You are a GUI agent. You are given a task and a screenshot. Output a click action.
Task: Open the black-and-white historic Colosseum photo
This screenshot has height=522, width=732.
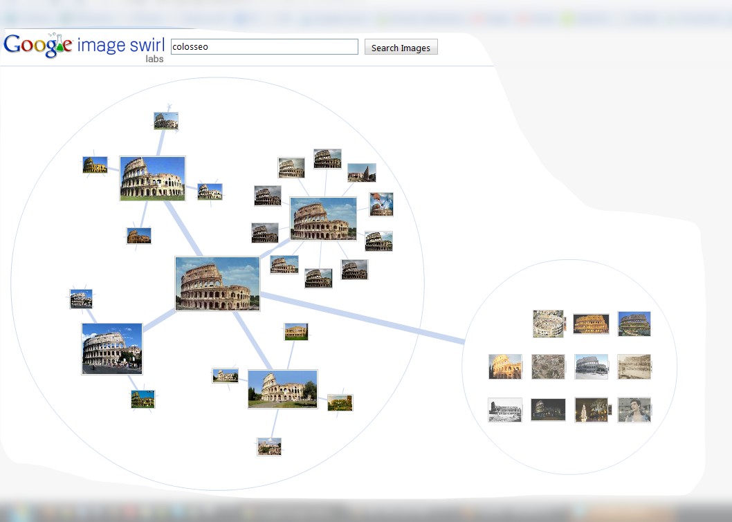pos(504,410)
